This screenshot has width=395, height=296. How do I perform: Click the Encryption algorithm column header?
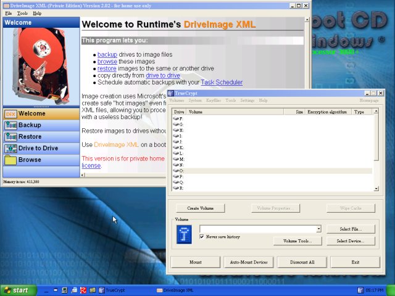[328, 112]
